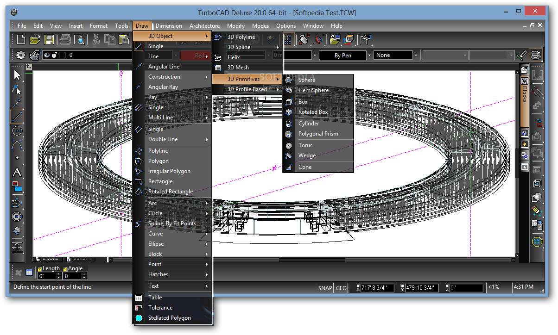Choose Cylinder from 3D Primitives
This screenshot has width=558, height=335.
pos(318,124)
